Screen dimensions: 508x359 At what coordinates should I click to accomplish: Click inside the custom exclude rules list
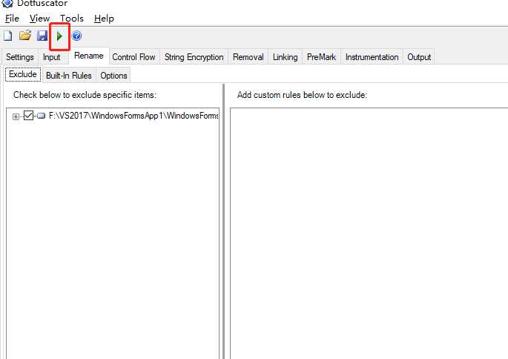[x=369, y=234]
